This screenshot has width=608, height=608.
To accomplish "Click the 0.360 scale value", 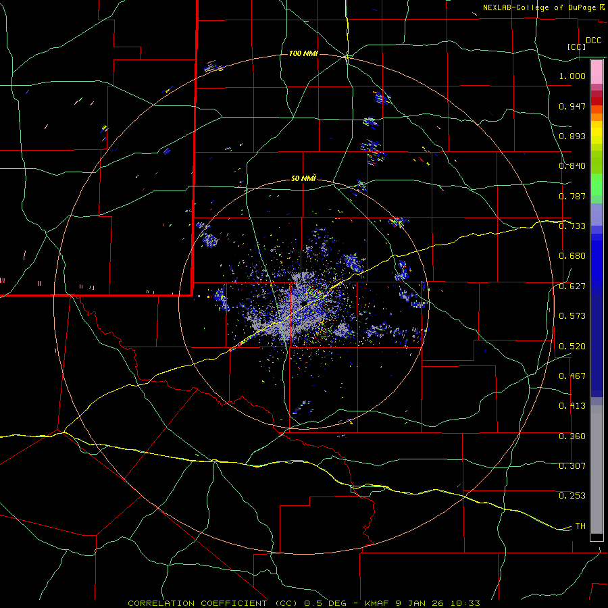I will coord(572,436).
